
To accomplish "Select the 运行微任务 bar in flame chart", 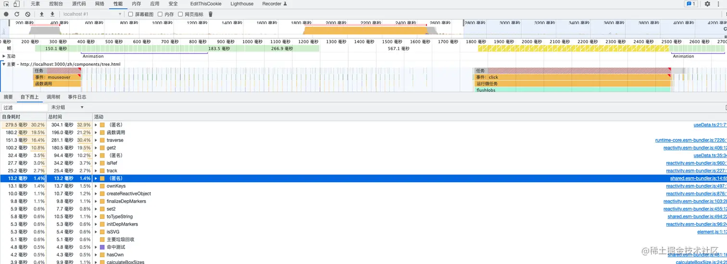I will [x=572, y=84].
